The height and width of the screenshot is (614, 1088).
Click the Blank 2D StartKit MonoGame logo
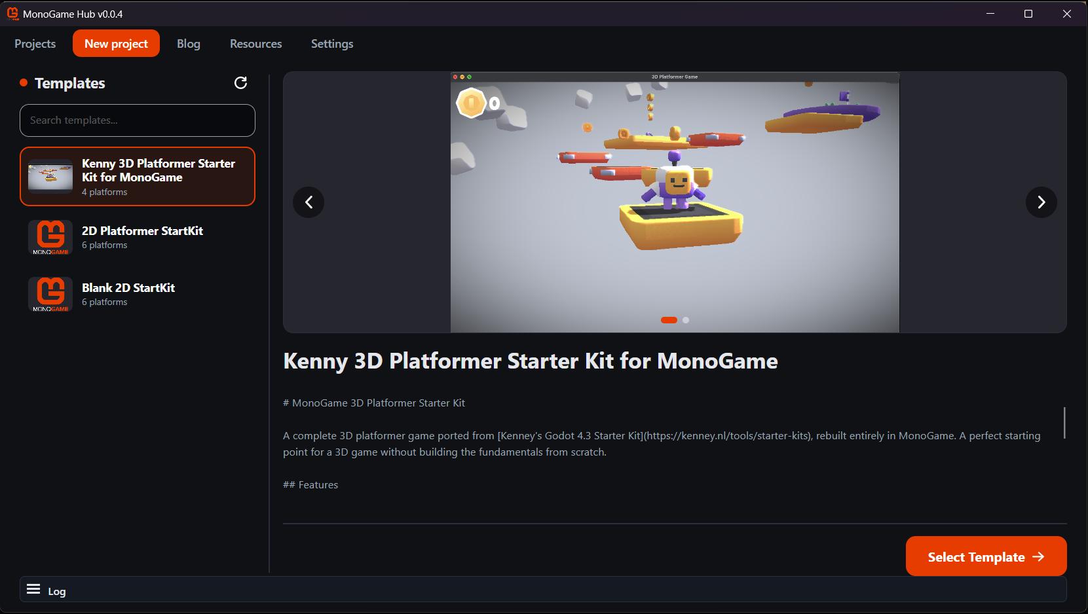tap(50, 294)
